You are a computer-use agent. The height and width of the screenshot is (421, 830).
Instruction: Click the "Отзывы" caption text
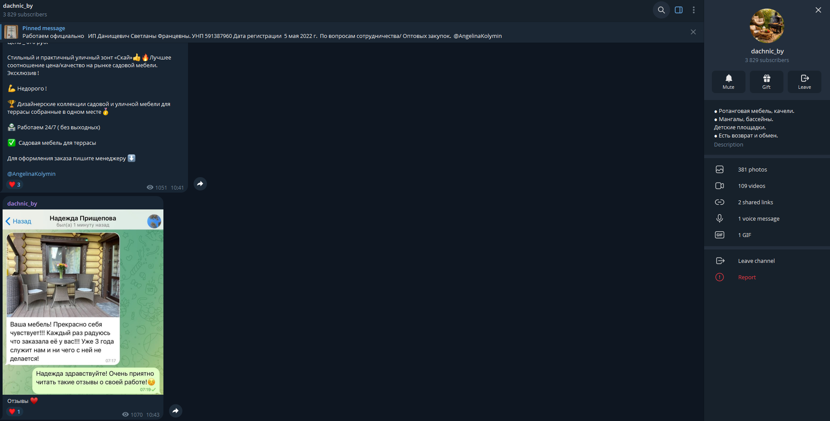[x=18, y=401]
